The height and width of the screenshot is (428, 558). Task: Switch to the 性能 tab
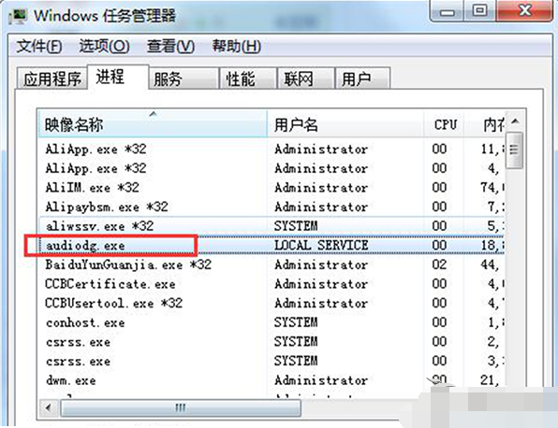click(248, 78)
